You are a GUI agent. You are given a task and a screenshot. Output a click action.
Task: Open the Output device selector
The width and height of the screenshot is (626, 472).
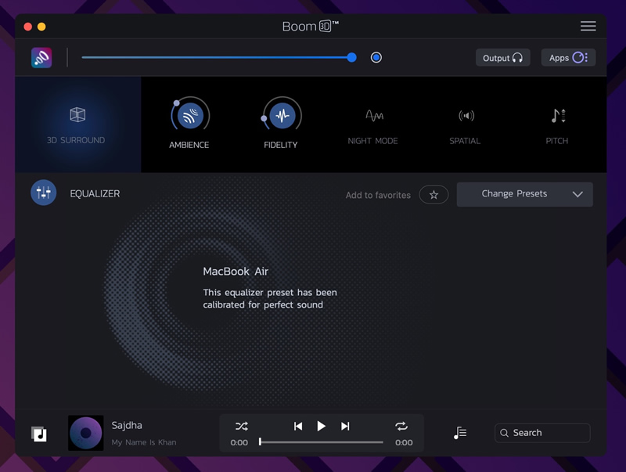(x=502, y=58)
